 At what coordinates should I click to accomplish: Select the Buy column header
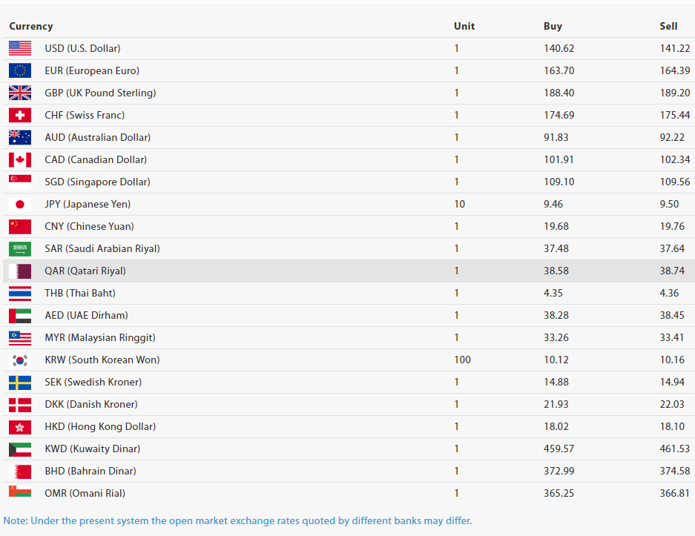point(553,26)
